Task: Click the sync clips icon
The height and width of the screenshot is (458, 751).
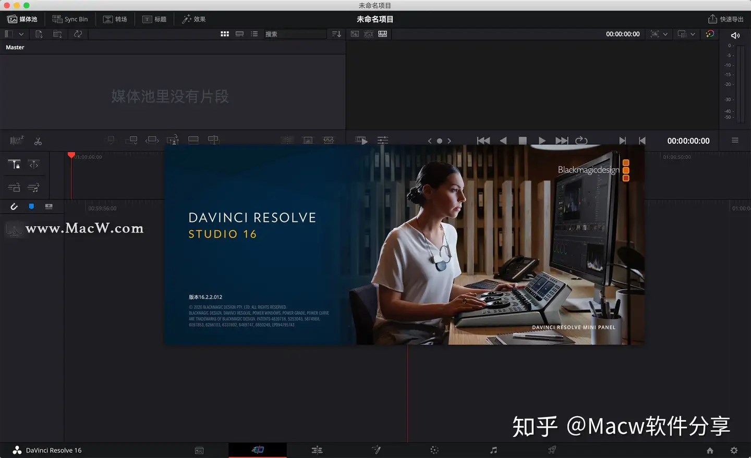Action: pyautogui.click(x=78, y=34)
